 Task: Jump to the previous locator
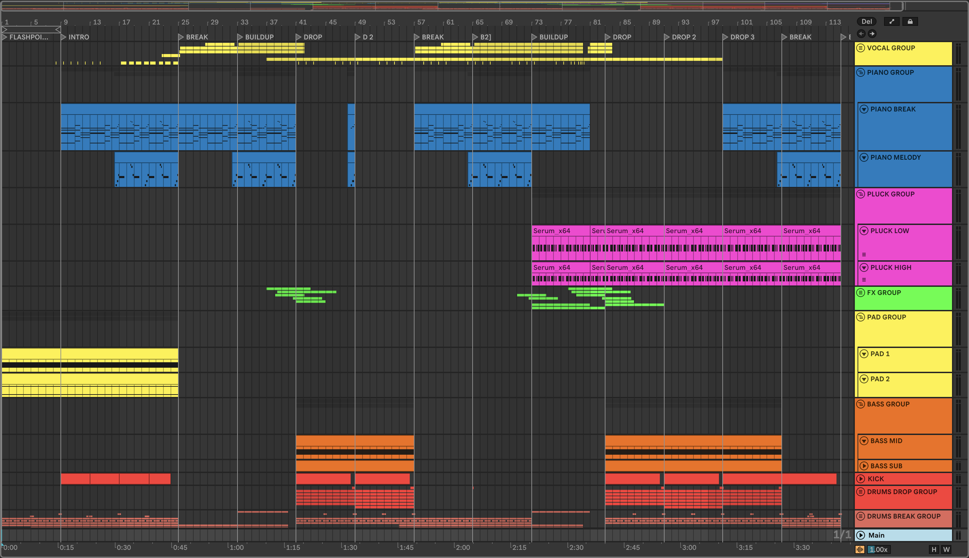coord(861,34)
